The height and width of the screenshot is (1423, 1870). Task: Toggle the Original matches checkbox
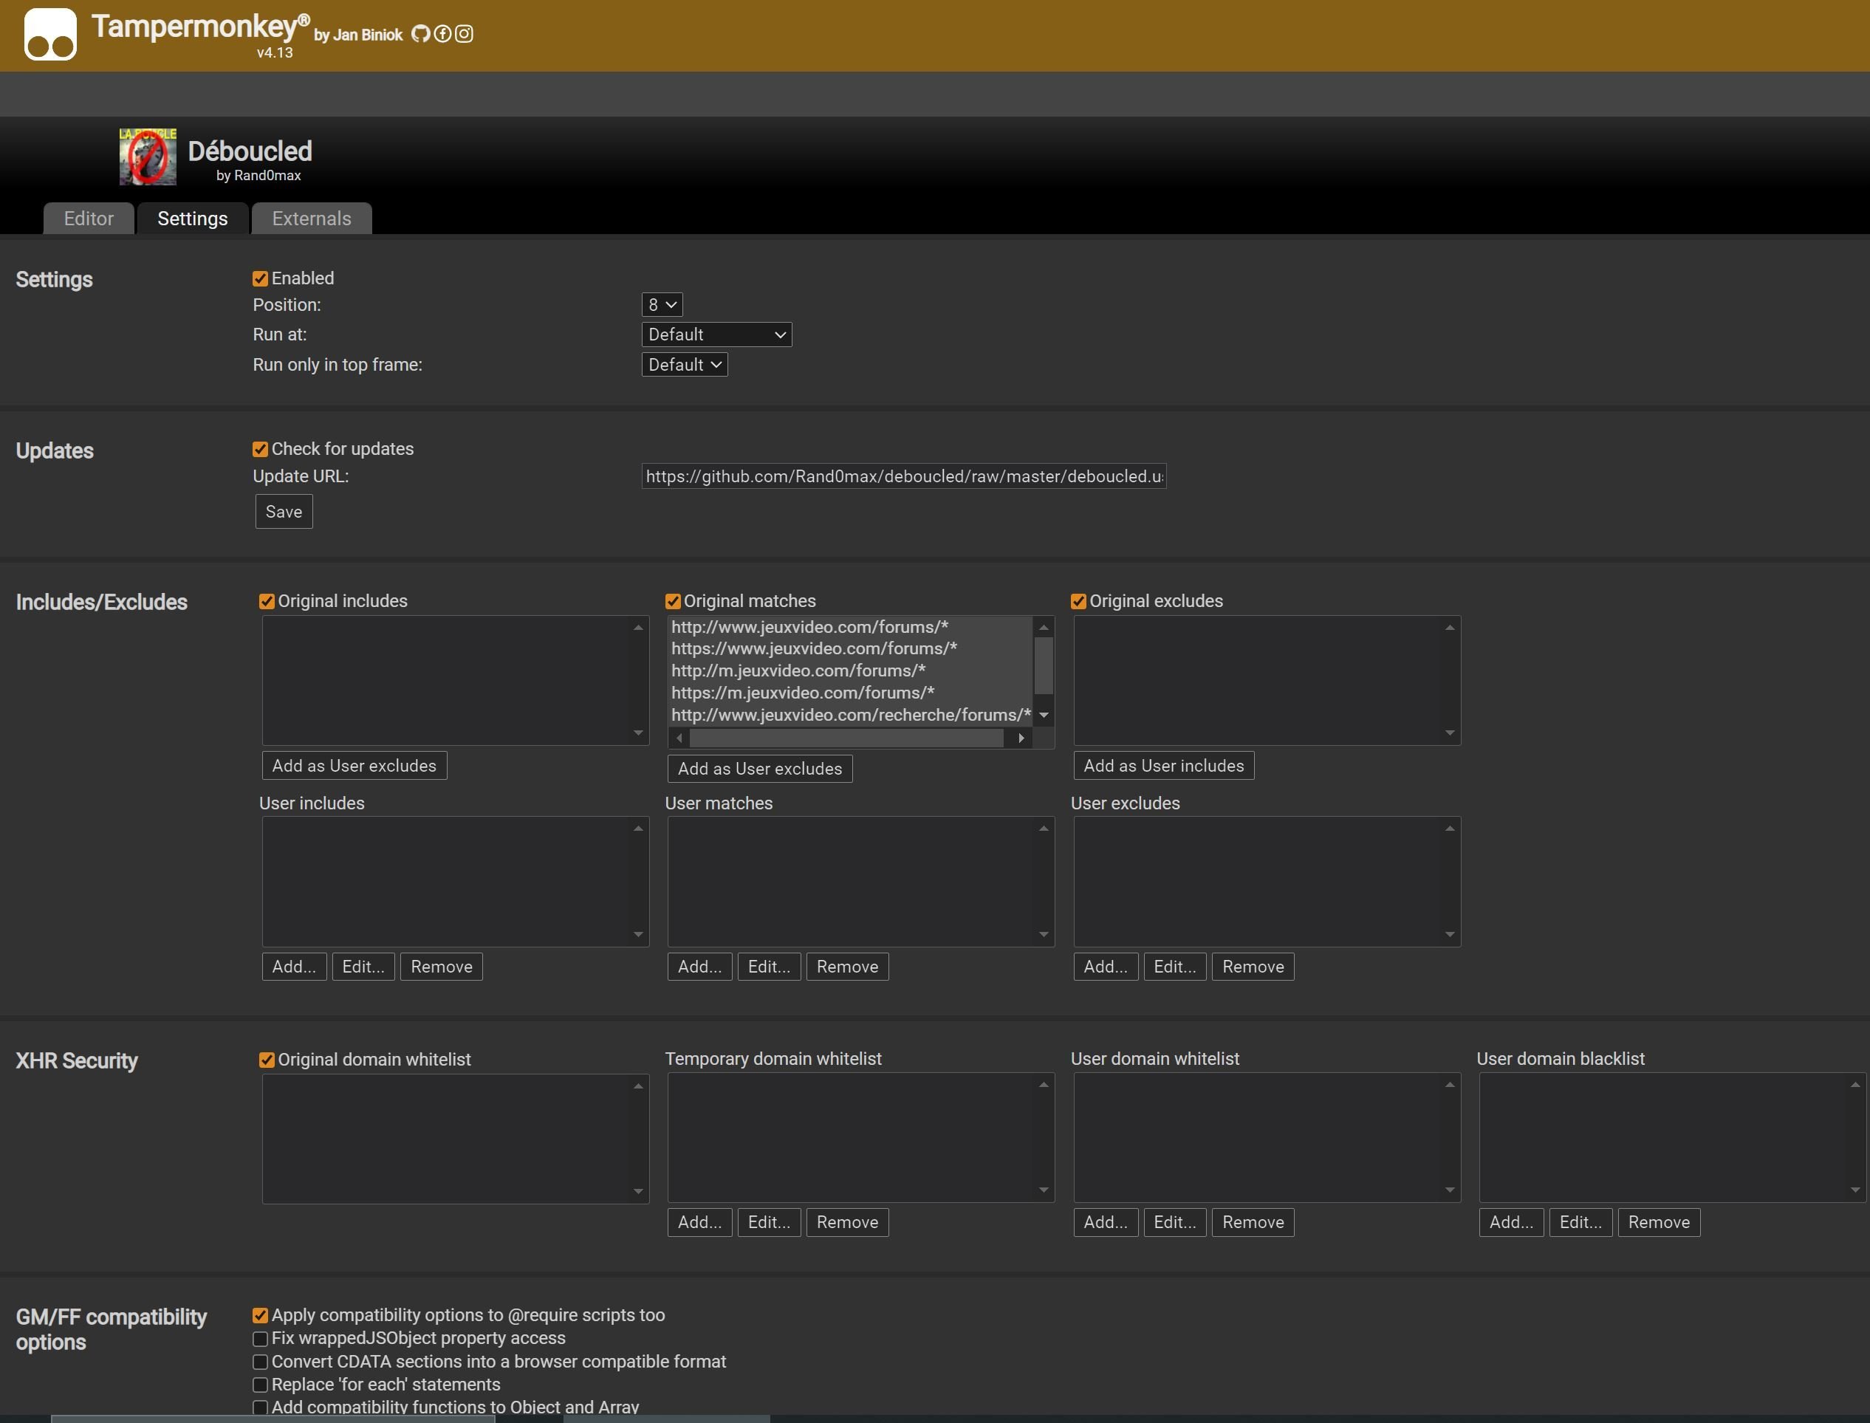pyautogui.click(x=673, y=601)
